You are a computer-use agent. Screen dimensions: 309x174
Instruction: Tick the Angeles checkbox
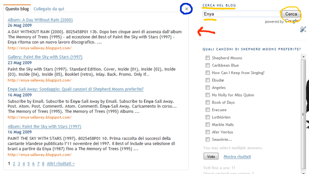(x=208, y=87)
